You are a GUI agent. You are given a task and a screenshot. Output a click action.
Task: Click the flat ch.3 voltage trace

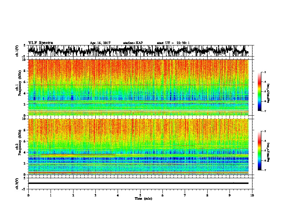(x=138, y=183)
